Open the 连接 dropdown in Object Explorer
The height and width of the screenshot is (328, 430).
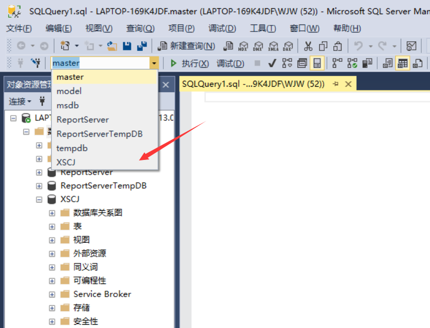click(x=20, y=101)
